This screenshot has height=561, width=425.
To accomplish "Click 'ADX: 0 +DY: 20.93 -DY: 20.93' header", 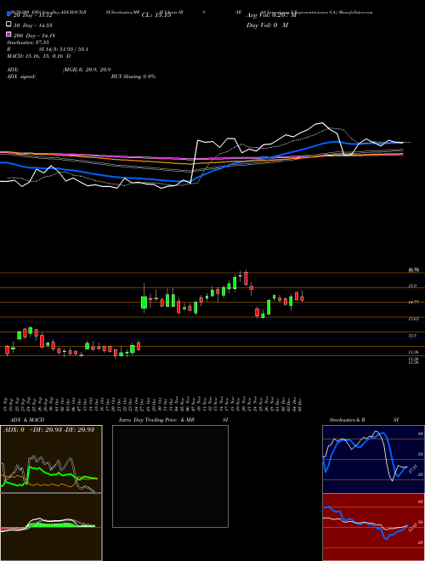I will click(48, 429).
